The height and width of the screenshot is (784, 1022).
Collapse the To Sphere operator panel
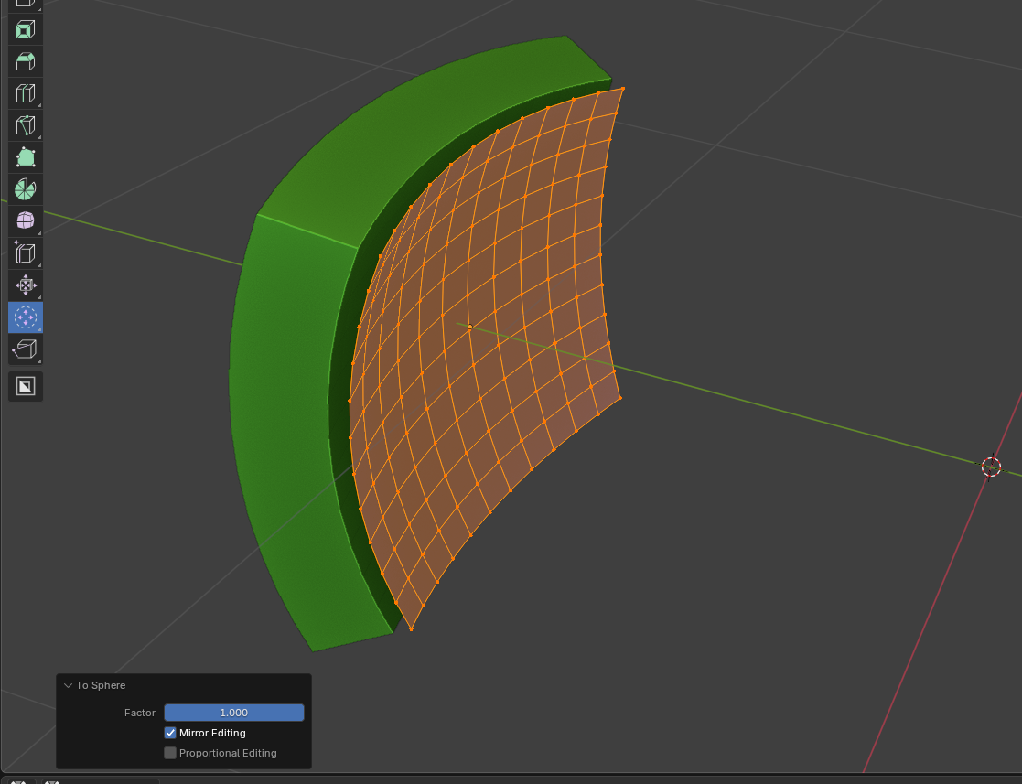pyautogui.click(x=68, y=685)
